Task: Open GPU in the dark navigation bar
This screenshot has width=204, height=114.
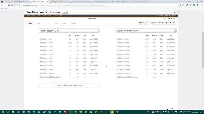Action: 34,16
